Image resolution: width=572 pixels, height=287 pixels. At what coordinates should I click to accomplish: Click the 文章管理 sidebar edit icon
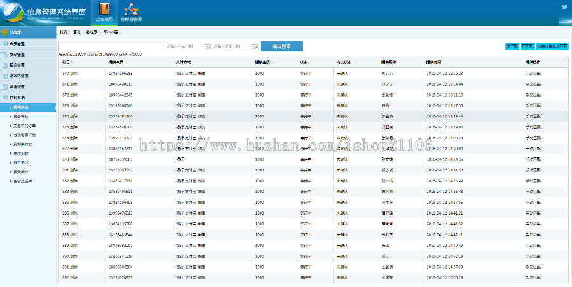[x=4, y=55]
